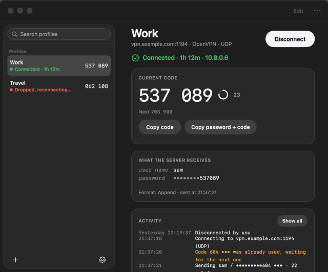The height and width of the screenshot is (272, 328).
Task: Click WHAT THE SERVER RECEIVES label
Action: (x=175, y=161)
